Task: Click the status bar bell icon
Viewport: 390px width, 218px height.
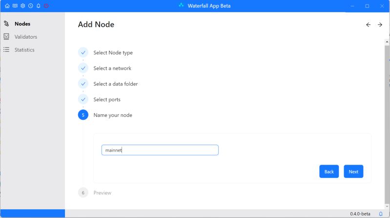Action: tap(381, 214)
